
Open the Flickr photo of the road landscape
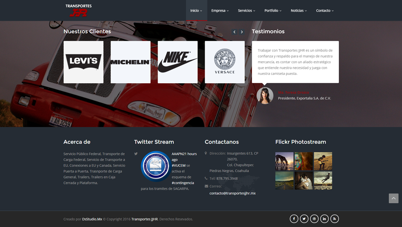[x=284, y=181]
